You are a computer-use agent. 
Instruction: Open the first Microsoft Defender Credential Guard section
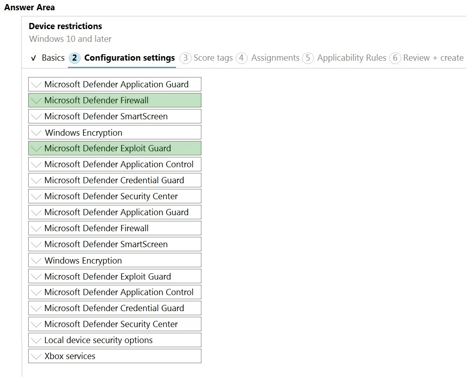click(x=115, y=180)
